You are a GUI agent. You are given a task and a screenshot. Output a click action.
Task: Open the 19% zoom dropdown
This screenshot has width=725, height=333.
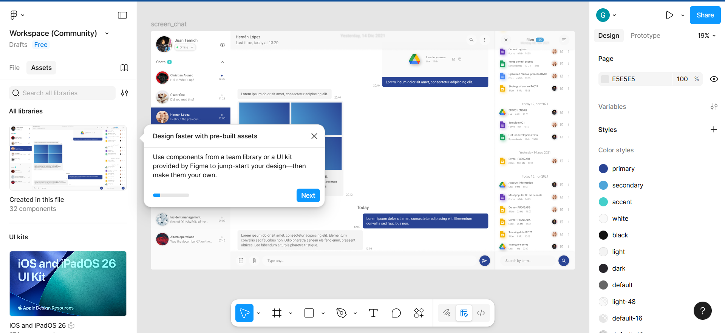point(706,36)
